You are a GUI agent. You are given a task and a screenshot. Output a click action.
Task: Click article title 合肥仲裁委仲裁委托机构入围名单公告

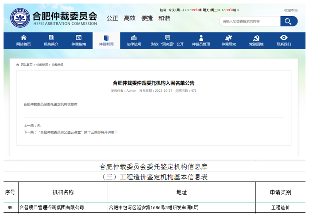click(153, 83)
